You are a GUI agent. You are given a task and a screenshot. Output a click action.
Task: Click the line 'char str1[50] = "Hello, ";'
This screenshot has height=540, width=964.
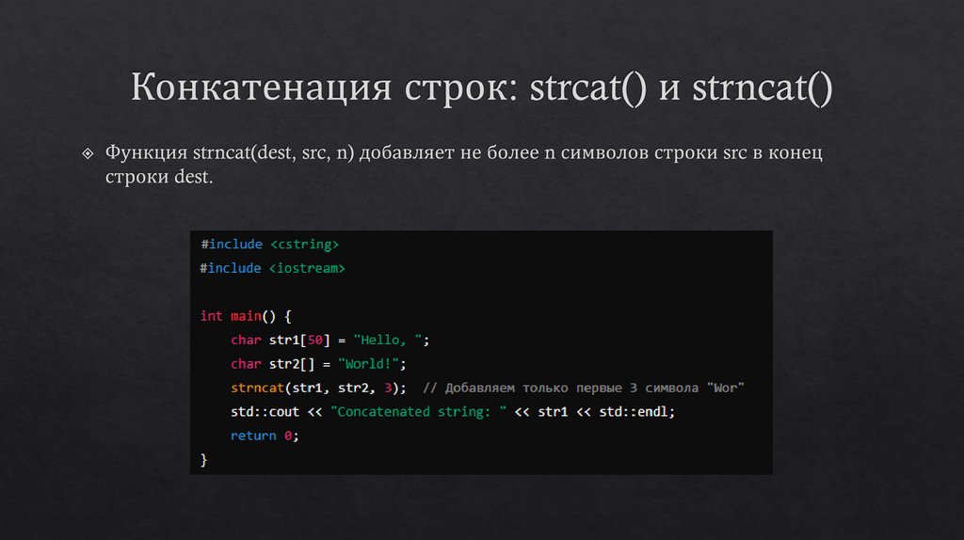tap(330, 340)
